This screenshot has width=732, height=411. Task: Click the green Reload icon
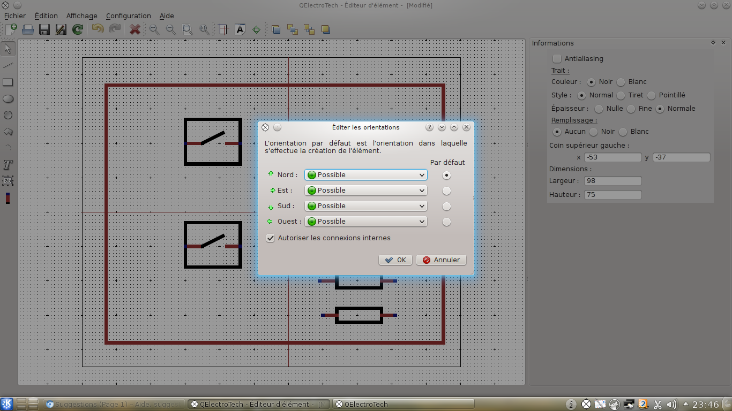pos(78,29)
